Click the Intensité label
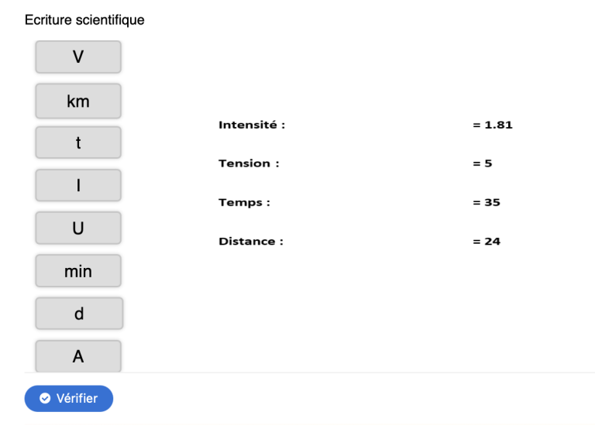Viewport: 595px width, 443px height. pyautogui.click(x=252, y=125)
